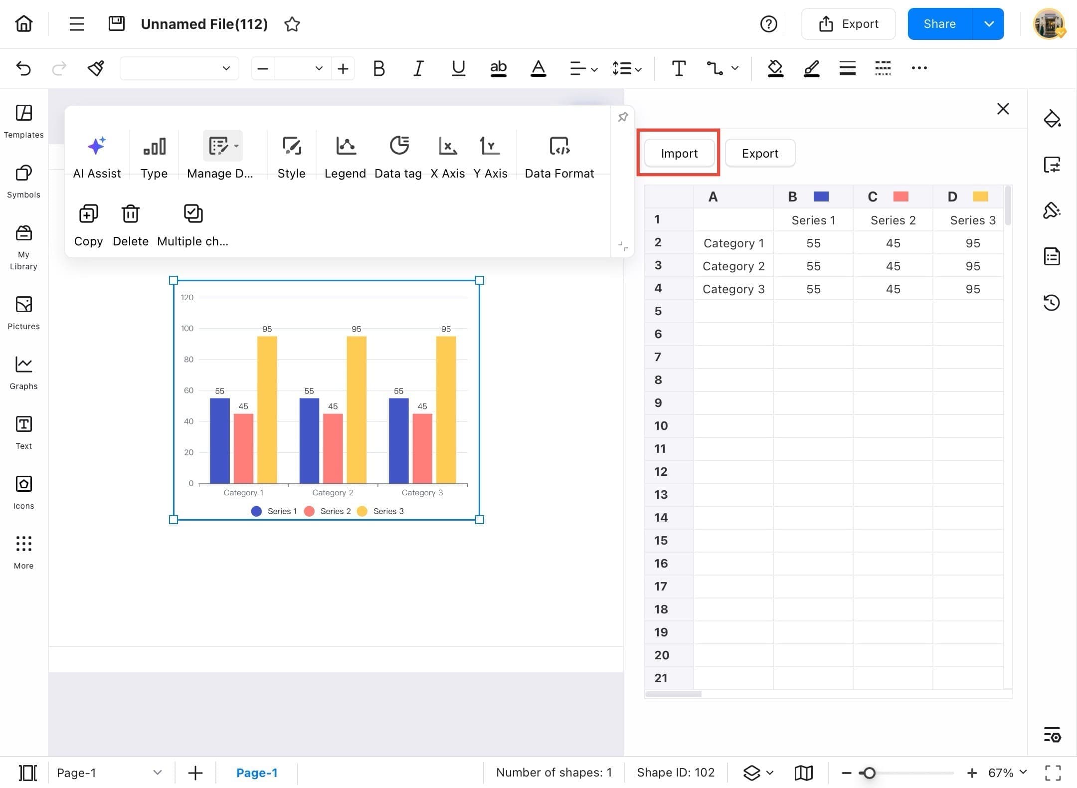The image size is (1077, 788).
Task: Copy the selected chart
Action: 88,223
